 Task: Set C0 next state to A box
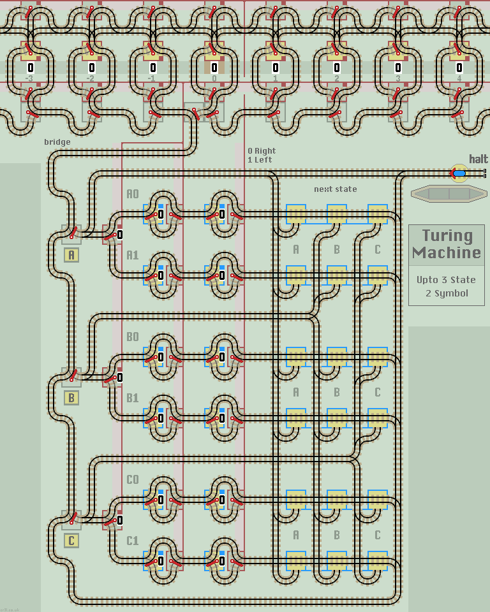click(x=296, y=500)
